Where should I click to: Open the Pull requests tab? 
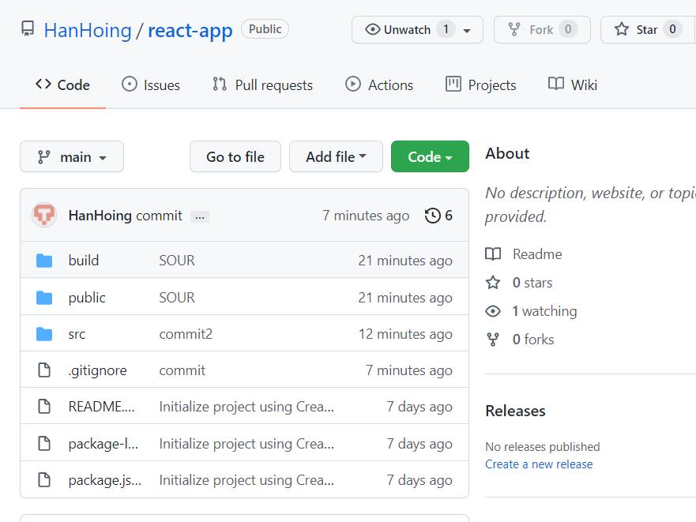(262, 84)
